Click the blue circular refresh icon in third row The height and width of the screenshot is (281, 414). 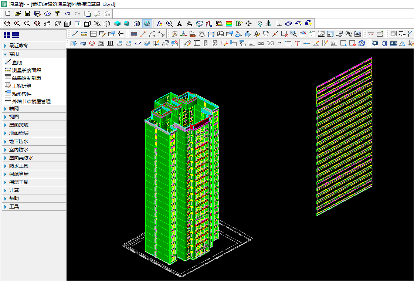point(362,43)
